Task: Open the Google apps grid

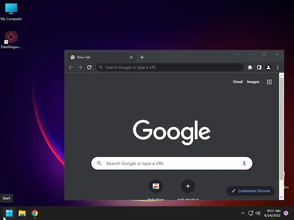Action: tap(269, 82)
